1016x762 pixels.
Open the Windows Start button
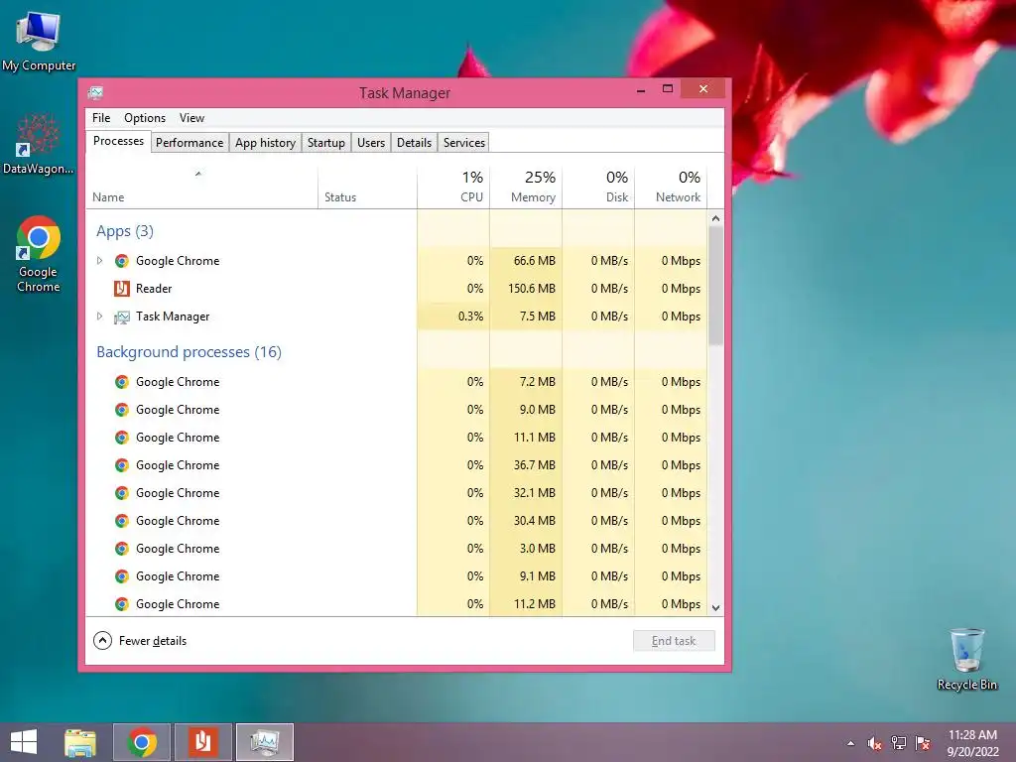(24, 742)
